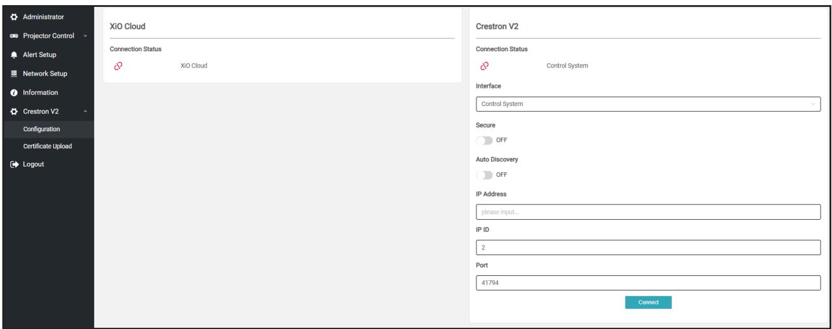The image size is (832, 329).
Task: Click 'Connection Status' label in Crestron V2 panel
Action: 501,49
